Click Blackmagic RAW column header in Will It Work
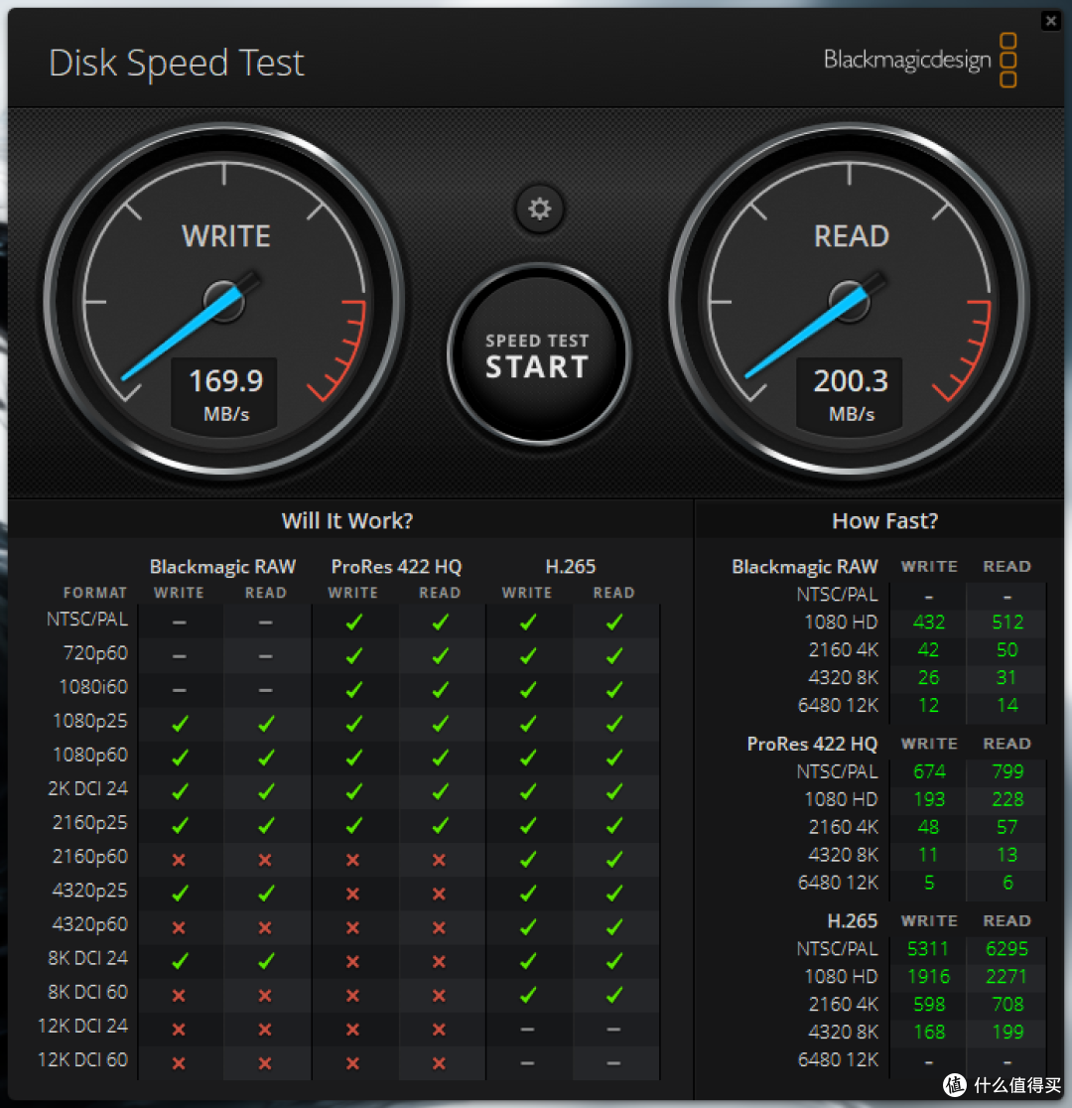The height and width of the screenshot is (1108, 1072). pyautogui.click(x=222, y=567)
